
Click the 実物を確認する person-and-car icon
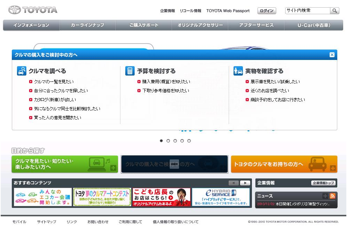click(x=238, y=71)
